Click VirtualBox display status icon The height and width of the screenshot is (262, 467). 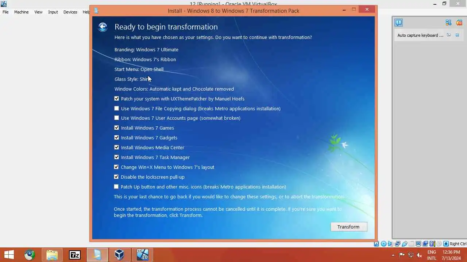click(418, 244)
